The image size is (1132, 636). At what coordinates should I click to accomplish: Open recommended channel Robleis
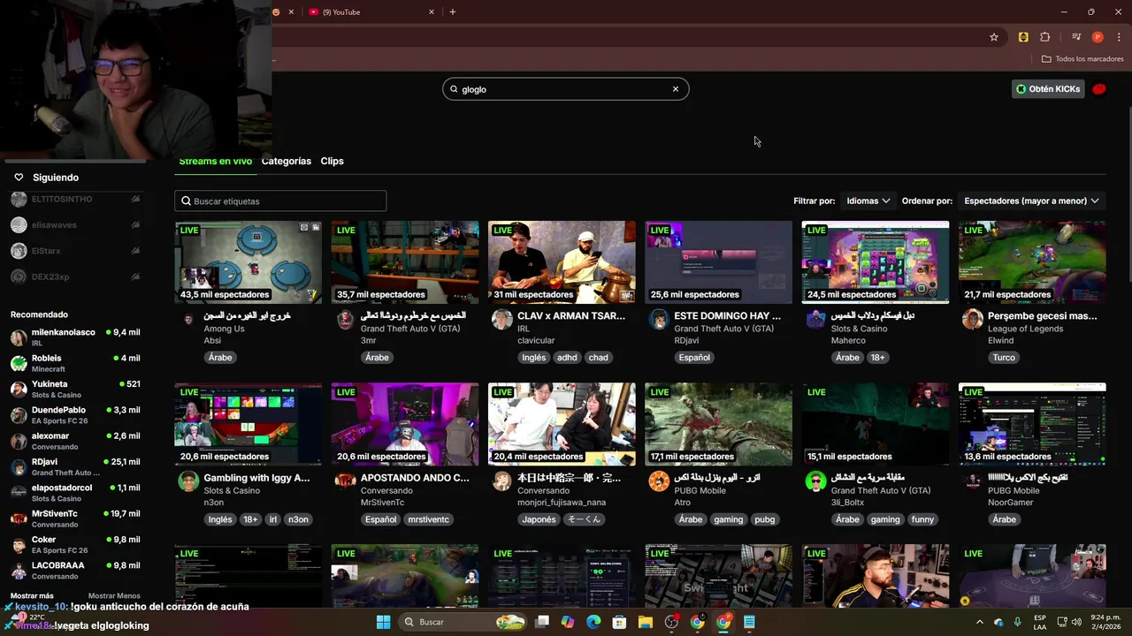point(75,363)
